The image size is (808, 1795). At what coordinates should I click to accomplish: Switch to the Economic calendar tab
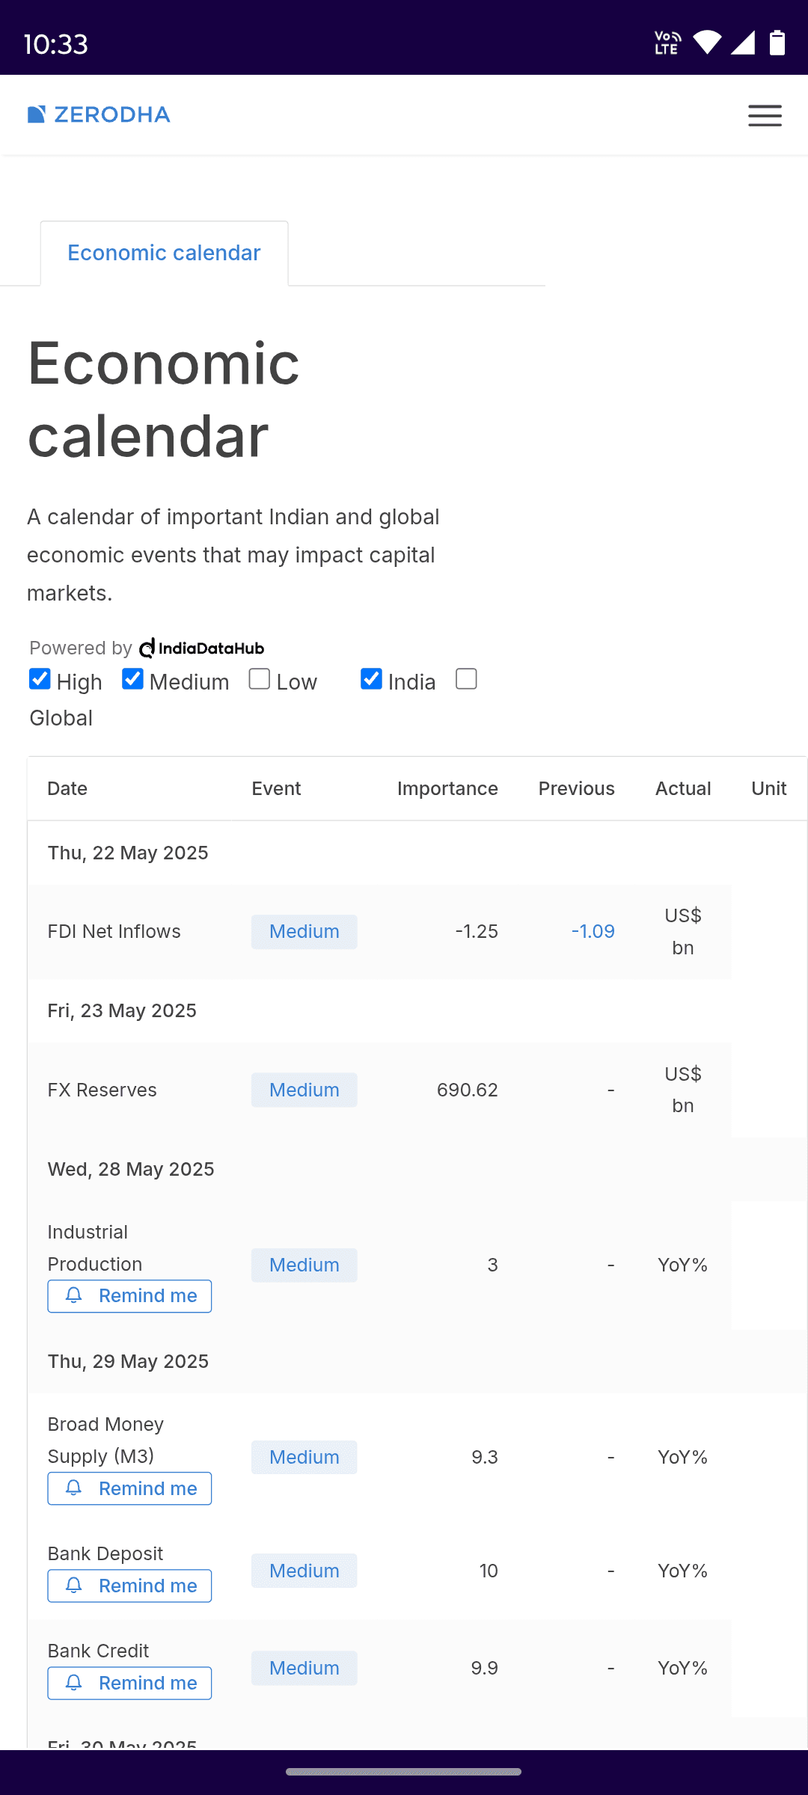point(164,253)
